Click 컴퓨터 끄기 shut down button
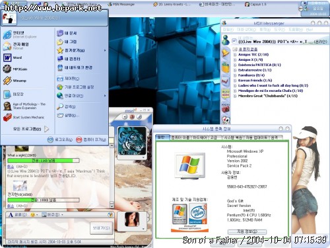The image size is (330, 248). click(91, 140)
